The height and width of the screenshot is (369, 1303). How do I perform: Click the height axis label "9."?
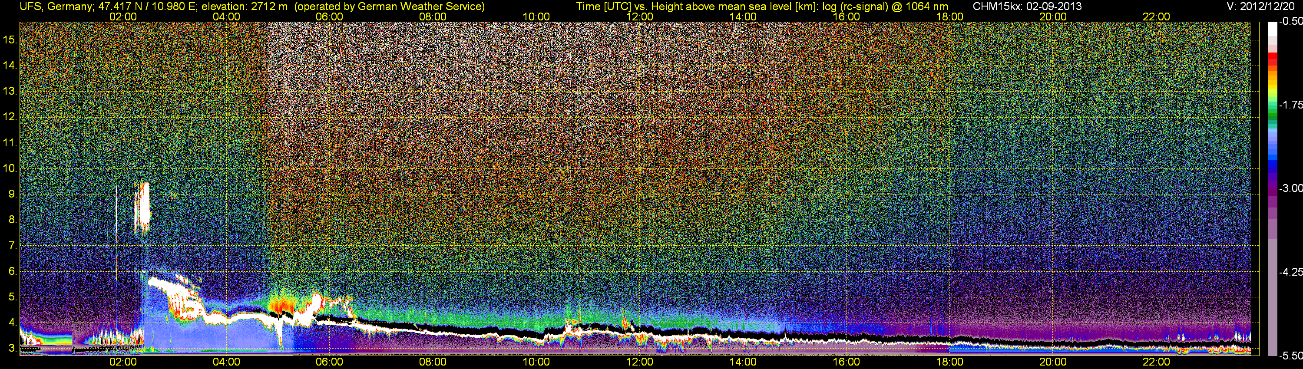tap(13, 194)
